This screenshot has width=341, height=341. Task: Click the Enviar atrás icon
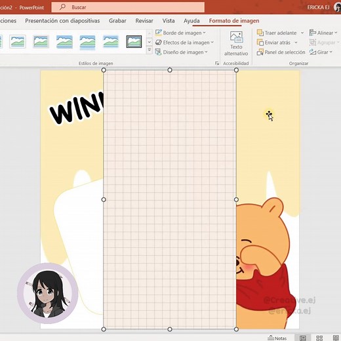(x=260, y=43)
